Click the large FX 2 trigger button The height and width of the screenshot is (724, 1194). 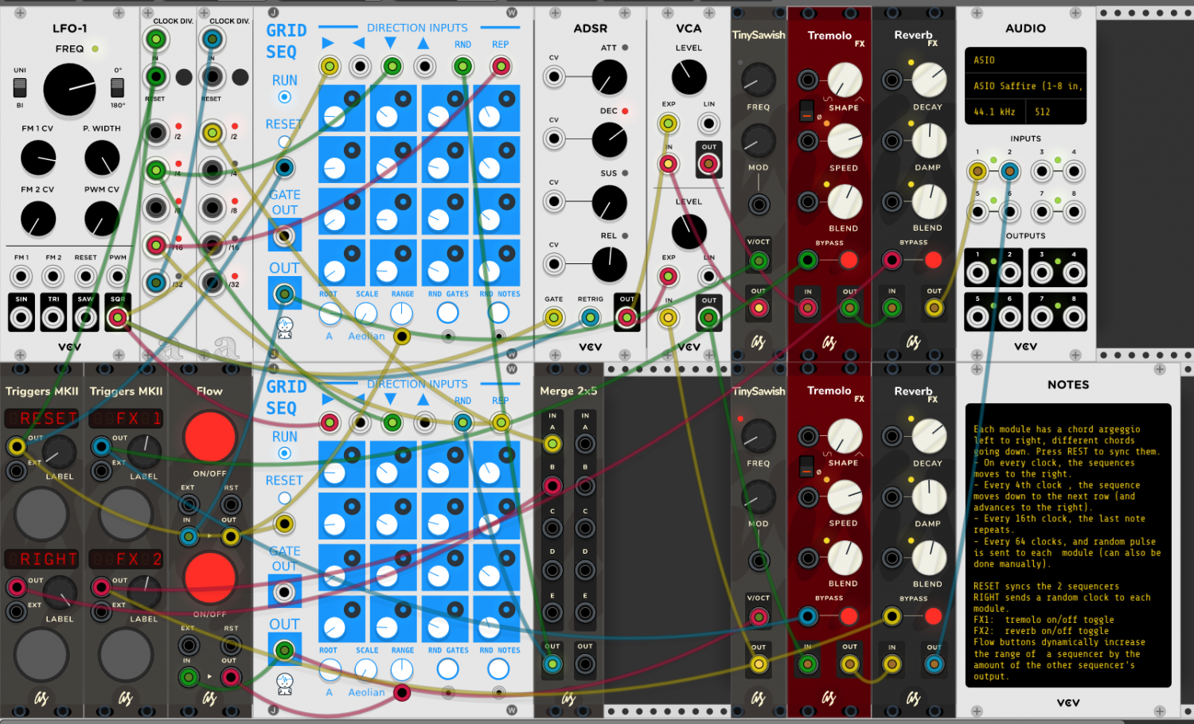pyautogui.click(x=126, y=655)
